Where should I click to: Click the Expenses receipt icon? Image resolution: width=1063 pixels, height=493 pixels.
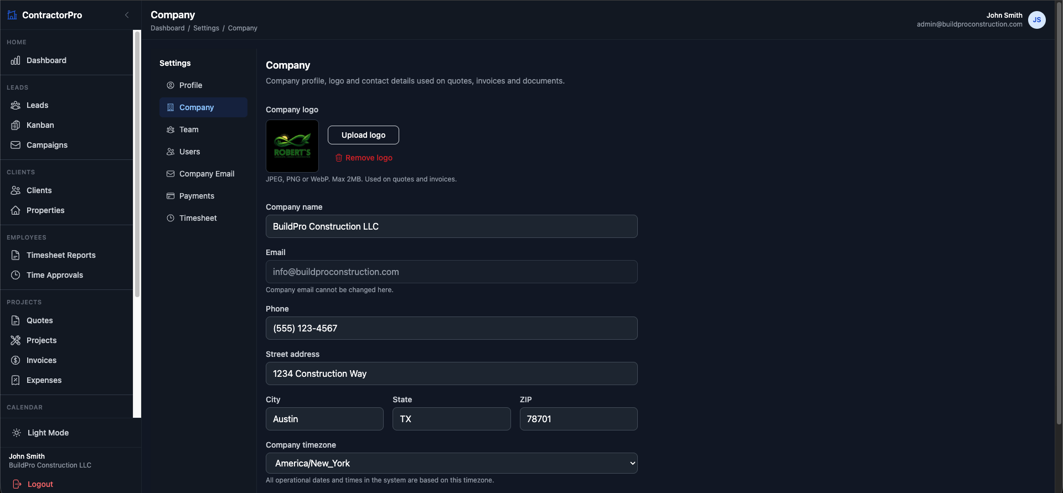coord(16,380)
